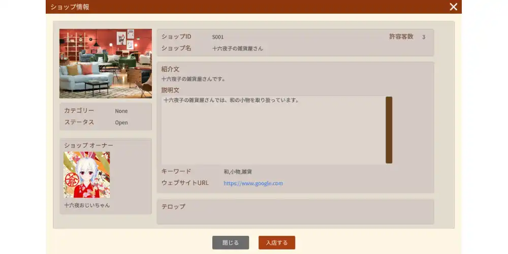Click the category value None
The width and height of the screenshot is (508, 254).
(121, 111)
